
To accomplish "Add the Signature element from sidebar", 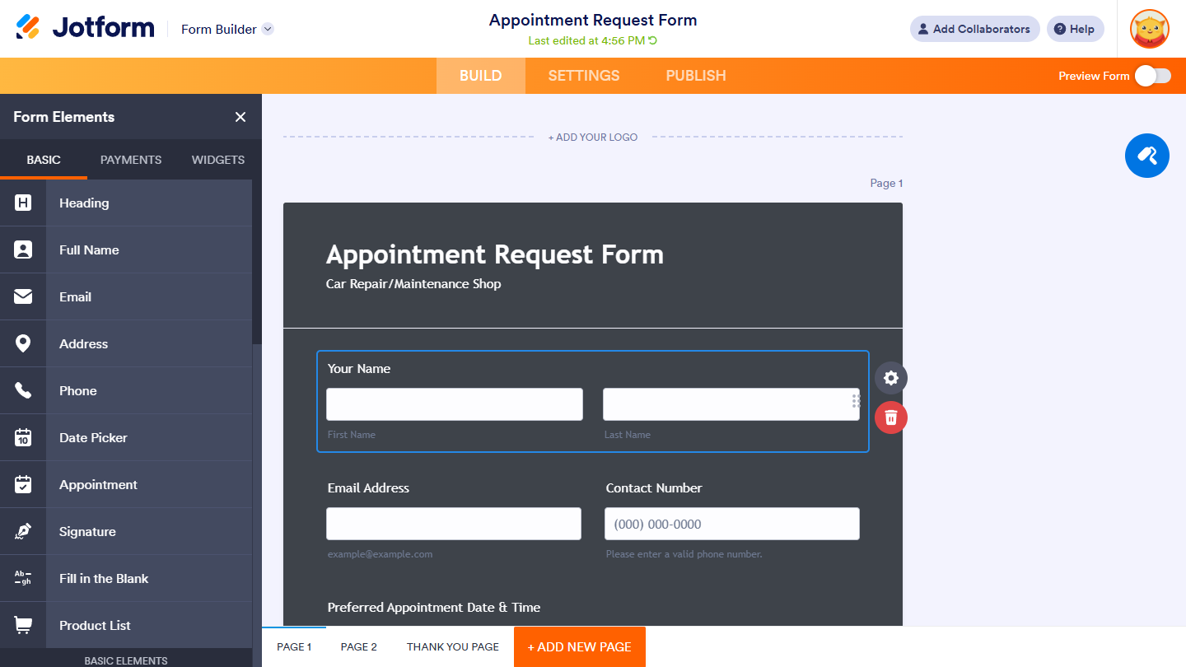I will coord(87,532).
